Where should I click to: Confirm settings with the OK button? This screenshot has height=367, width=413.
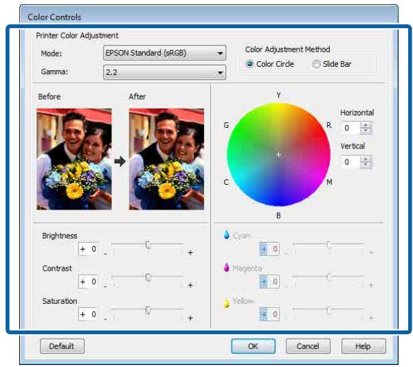point(253,346)
